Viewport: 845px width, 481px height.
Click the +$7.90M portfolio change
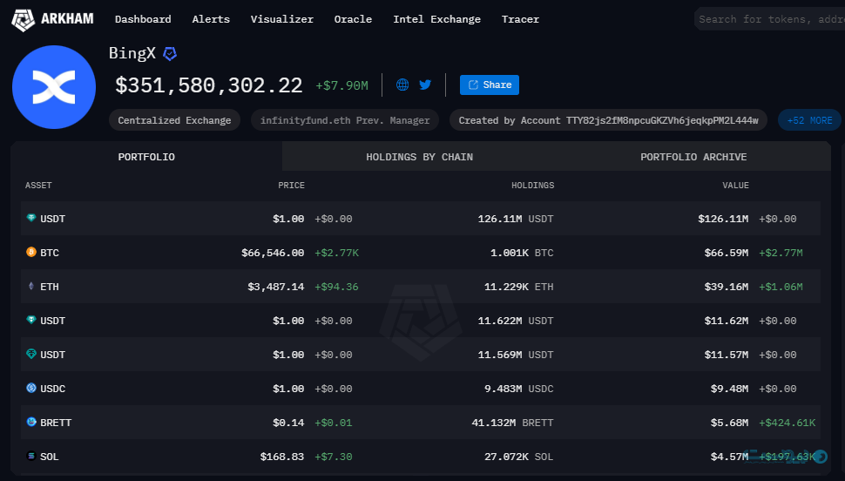[x=341, y=85]
